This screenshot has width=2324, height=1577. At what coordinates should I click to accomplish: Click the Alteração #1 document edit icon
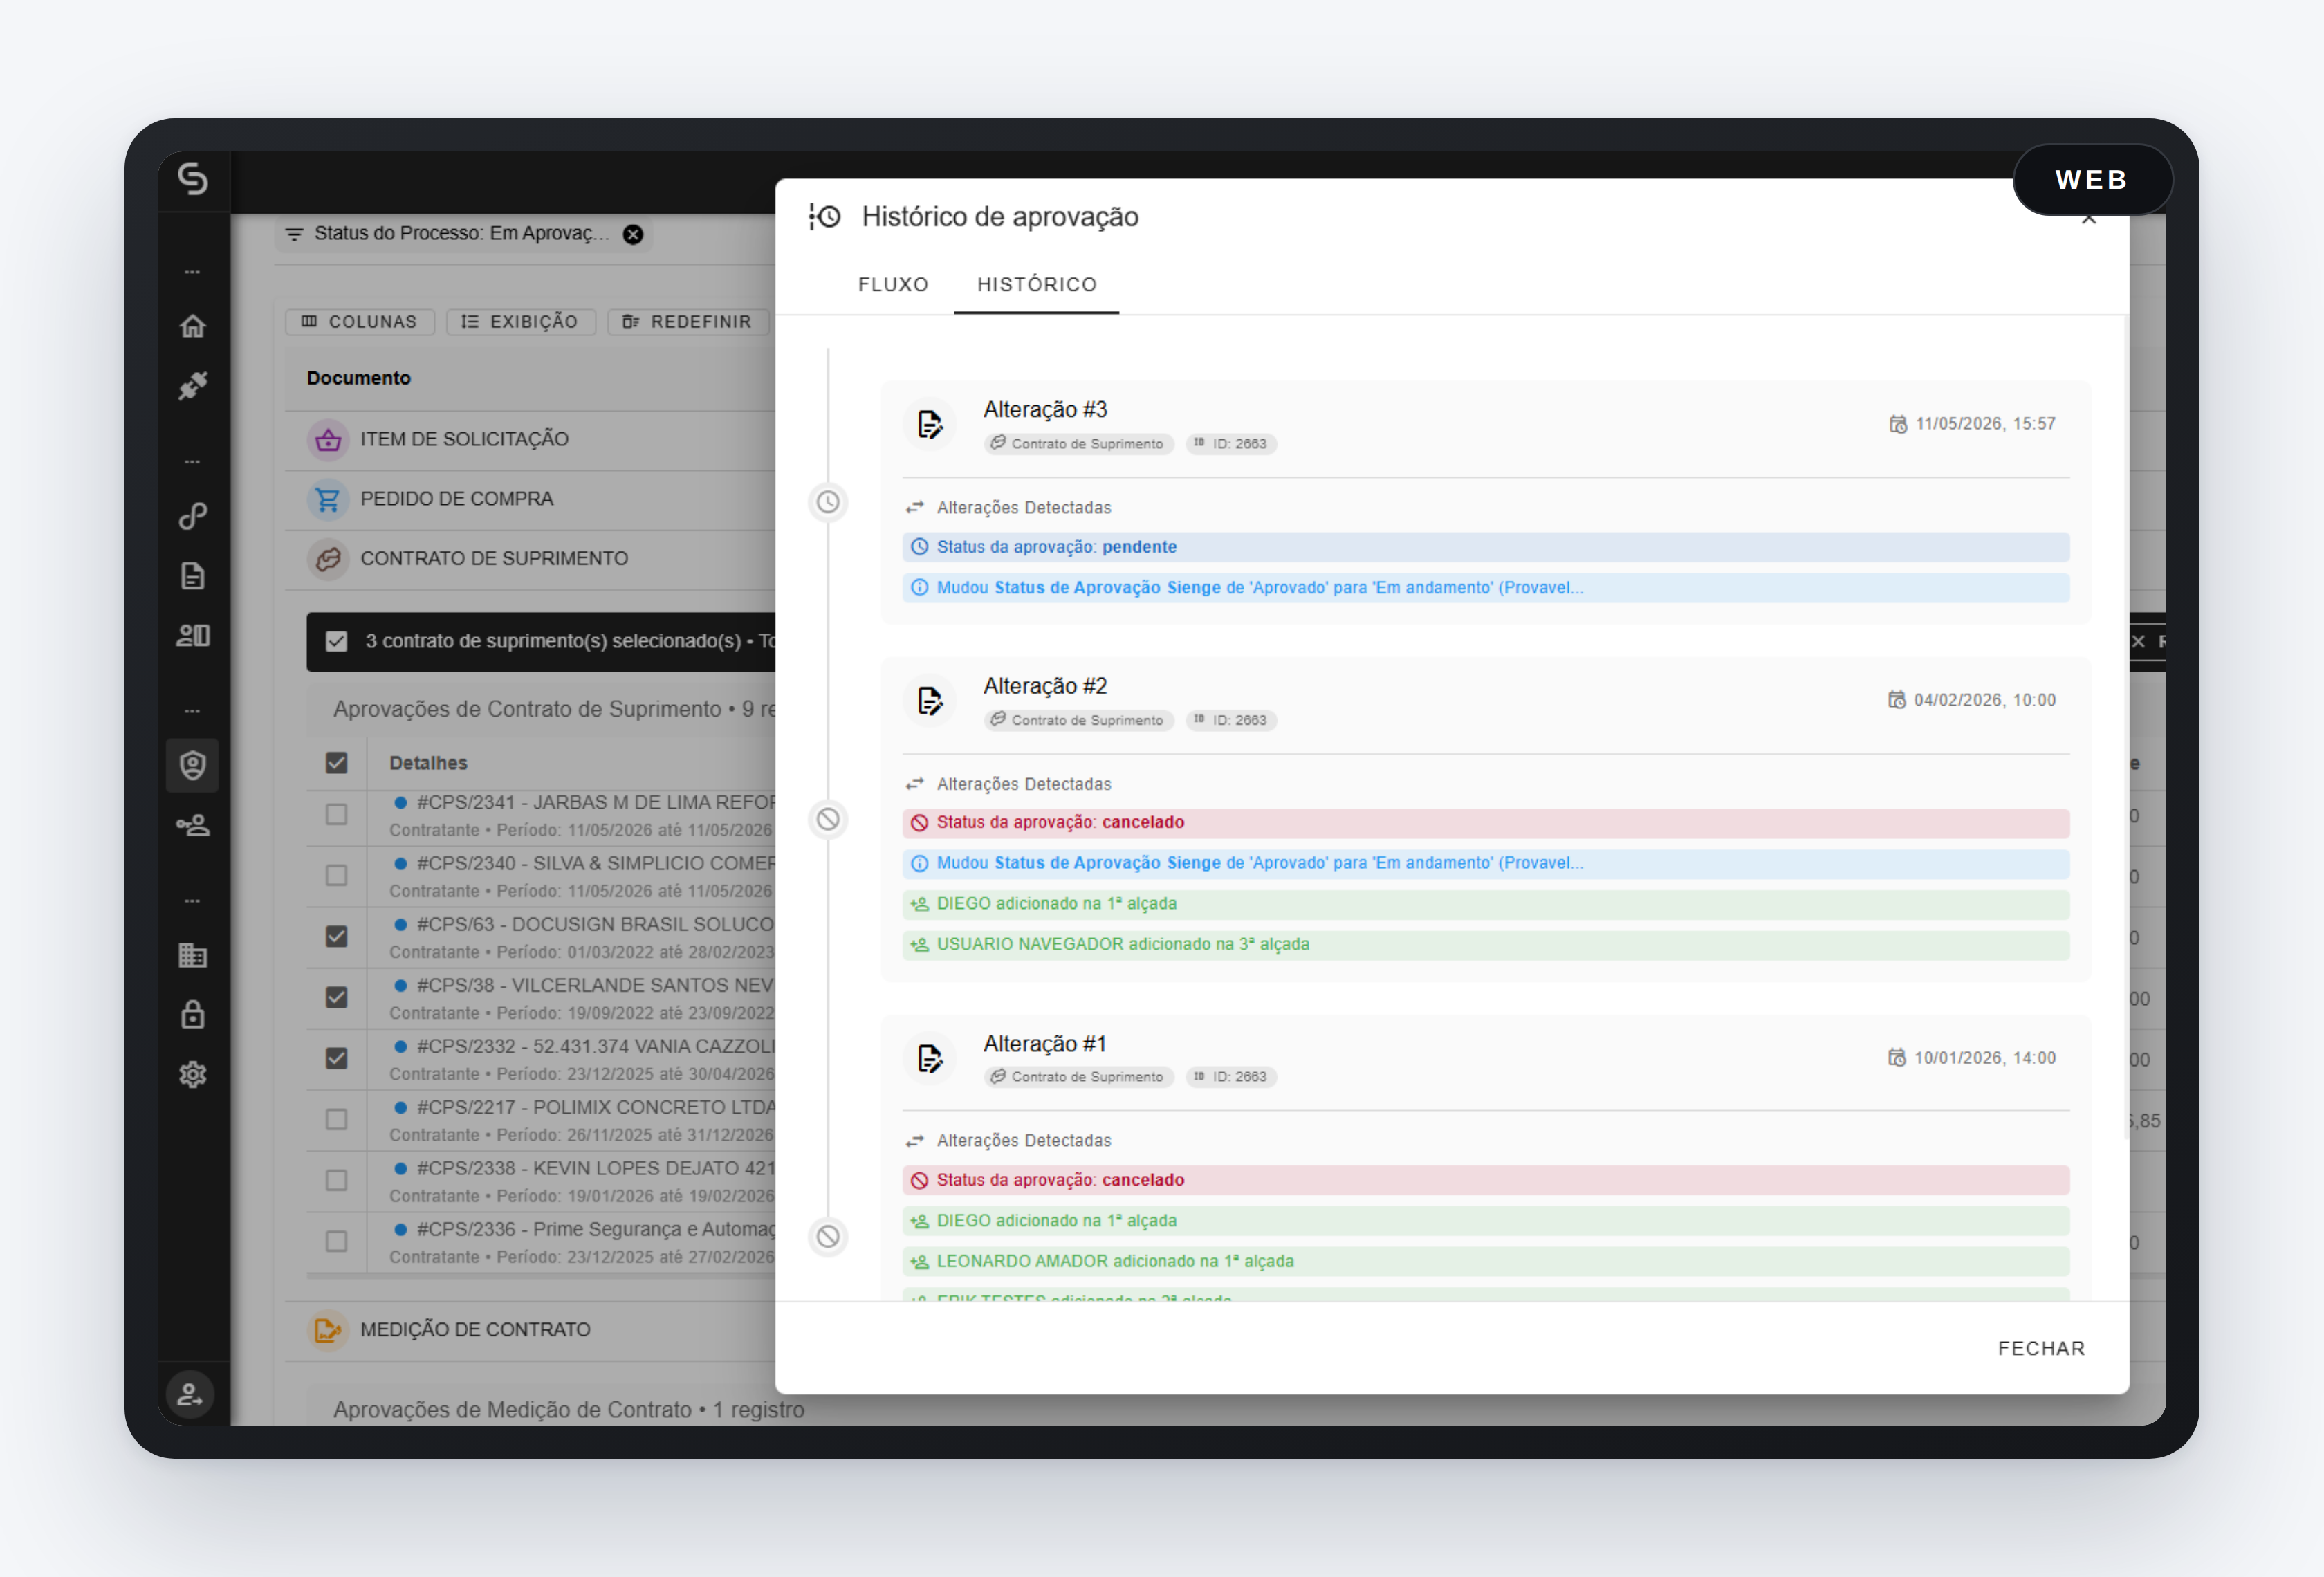[x=930, y=1058]
